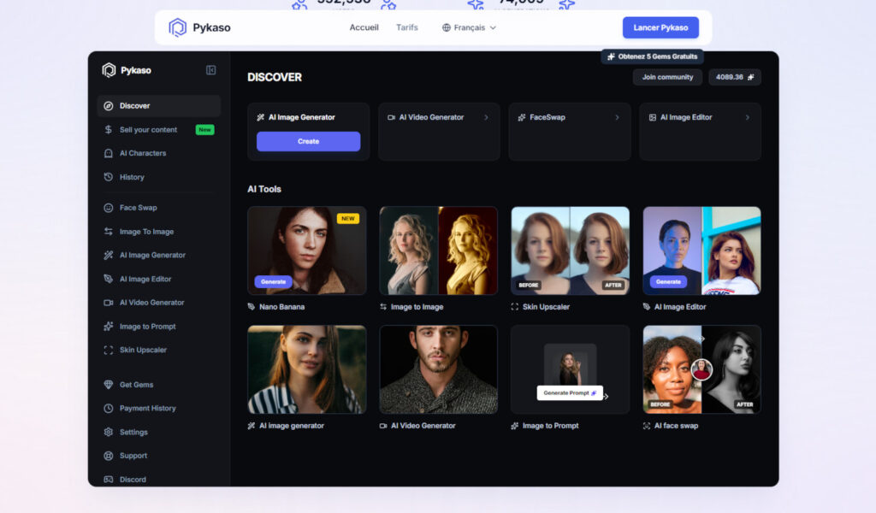
Task: Click the AI Image Generator wand icon in the sidebar
Action: 109,255
